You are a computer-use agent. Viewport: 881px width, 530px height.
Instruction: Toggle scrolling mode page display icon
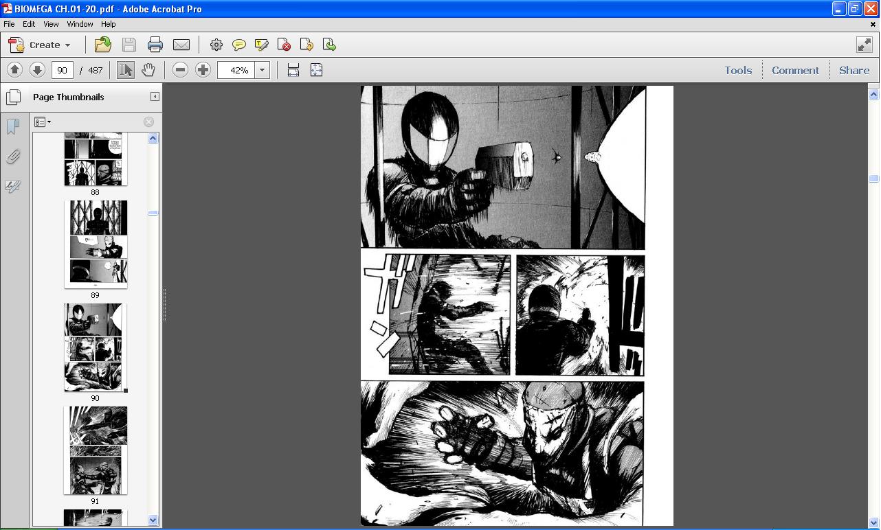point(293,70)
